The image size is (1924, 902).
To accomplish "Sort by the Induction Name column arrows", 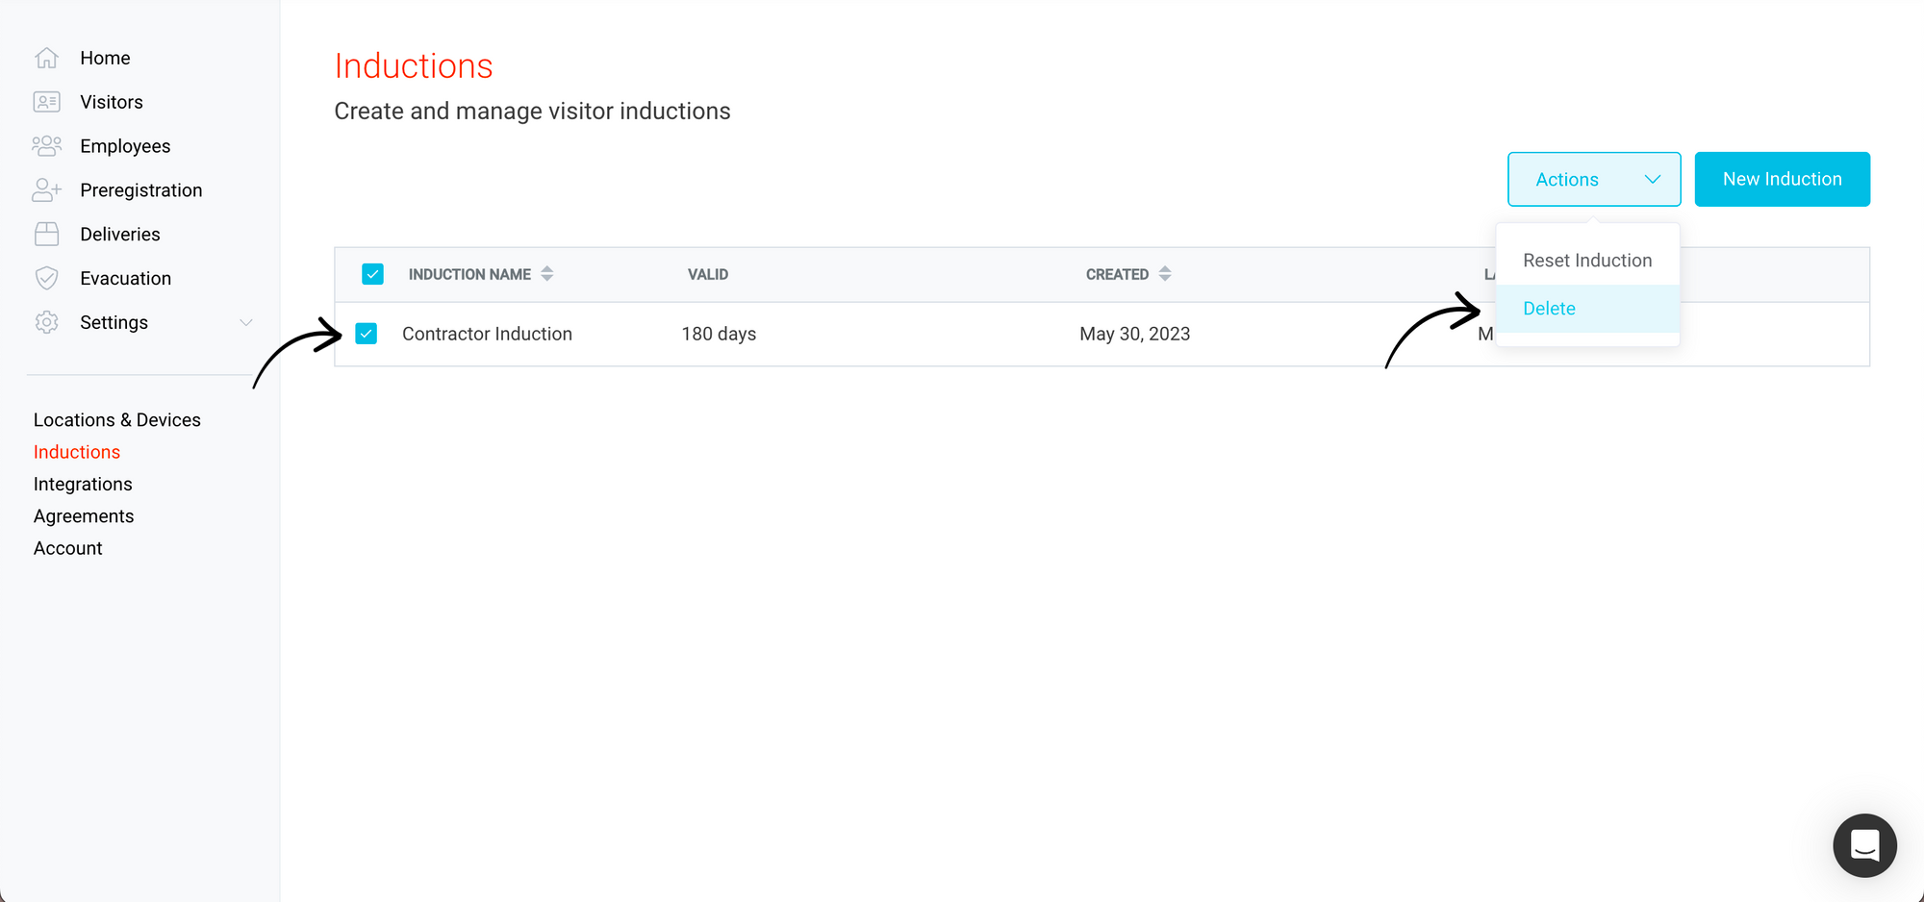I will tap(547, 273).
